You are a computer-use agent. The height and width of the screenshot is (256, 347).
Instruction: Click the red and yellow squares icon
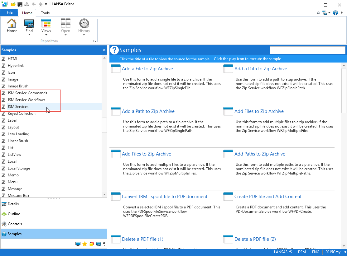click(x=92, y=244)
